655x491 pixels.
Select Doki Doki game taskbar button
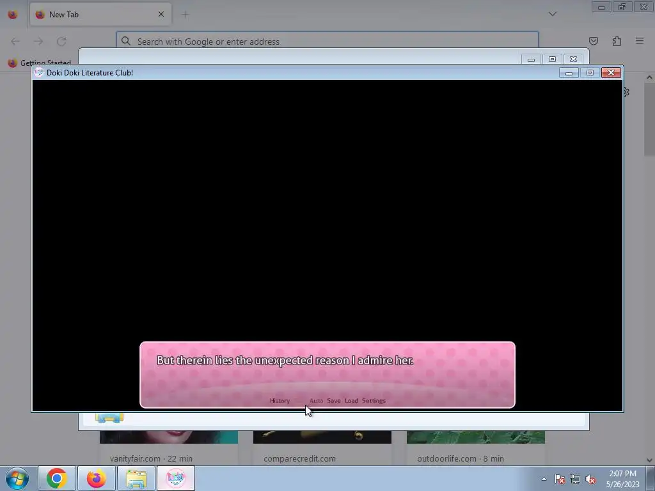pos(175,478)
